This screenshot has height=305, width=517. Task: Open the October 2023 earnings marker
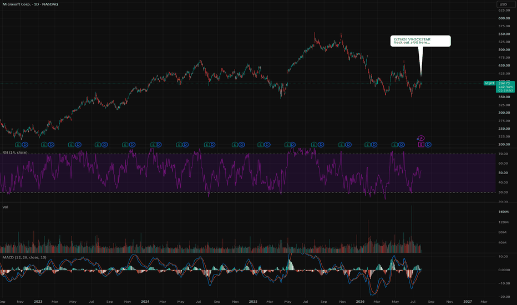click(x=125, y=144)
